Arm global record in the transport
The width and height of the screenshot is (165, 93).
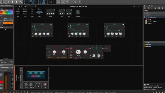[16, 2]
